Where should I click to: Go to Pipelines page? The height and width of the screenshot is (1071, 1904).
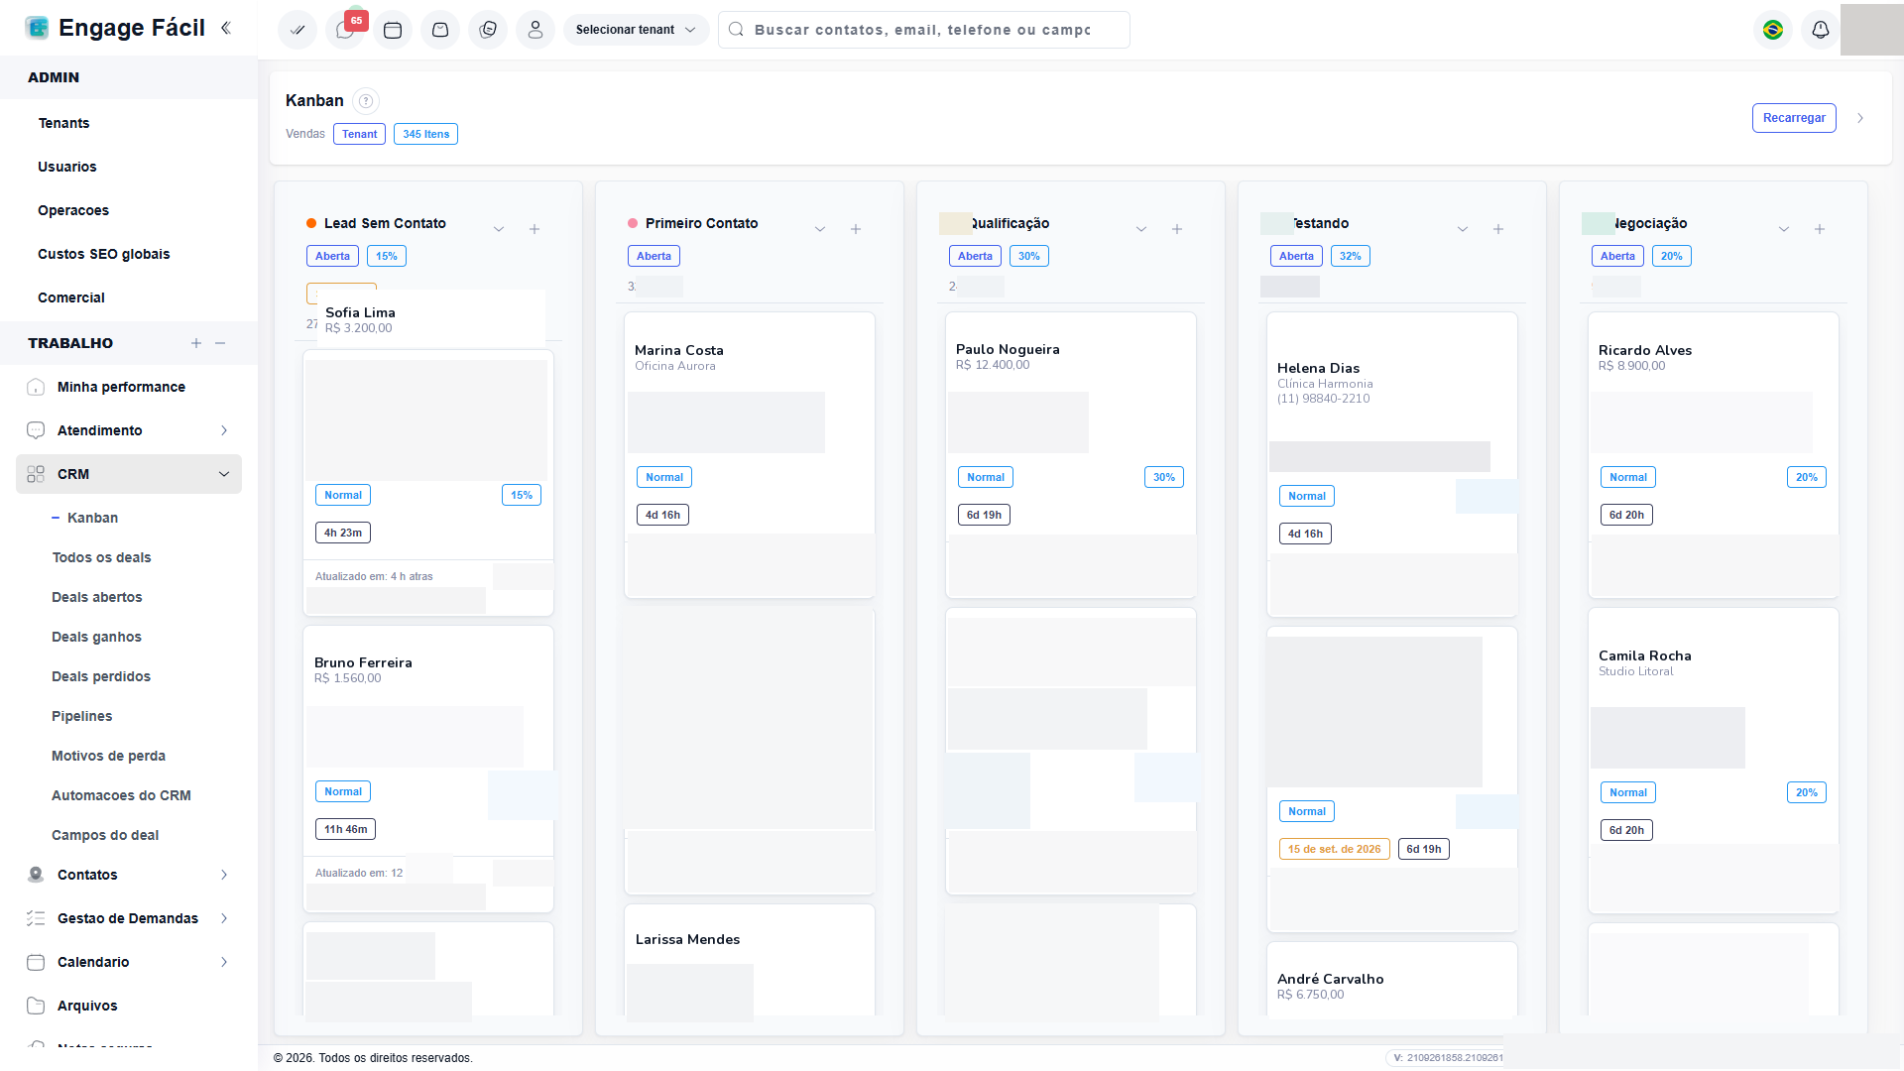point(81,716)
